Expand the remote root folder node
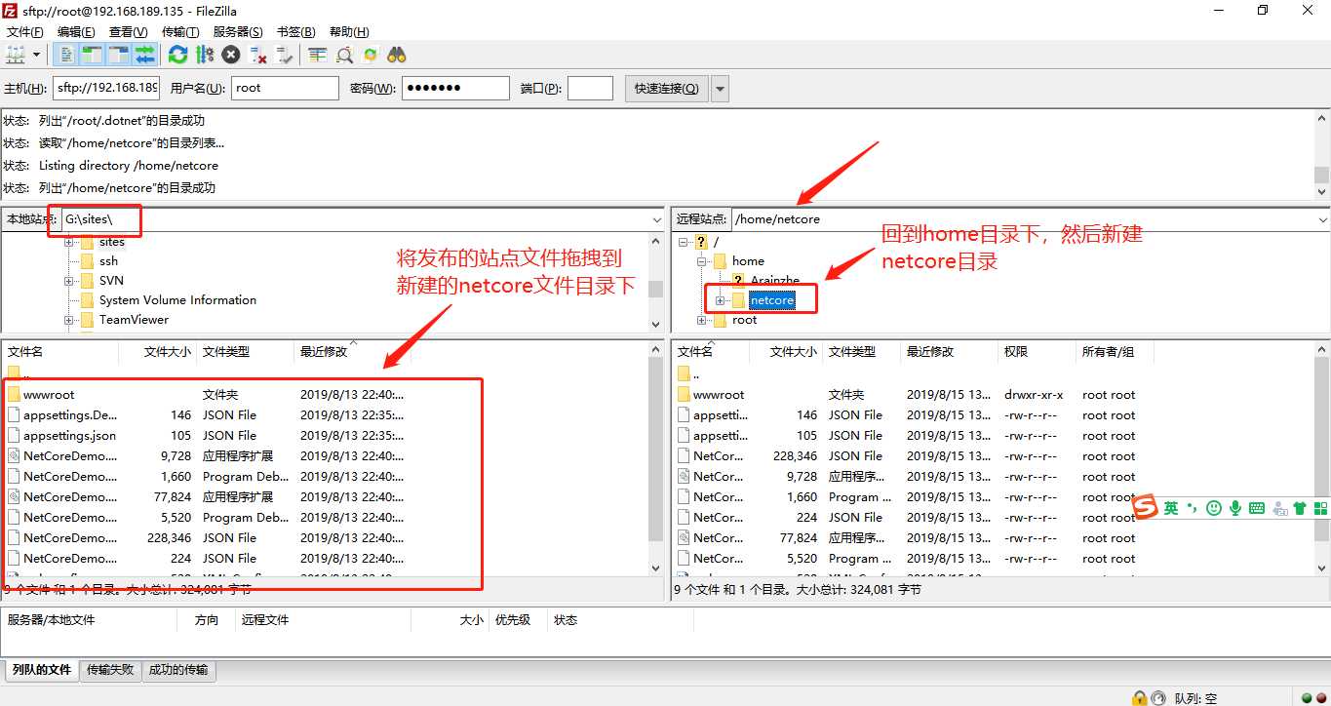Viewport: 1331px width, 706px height. (701, 320)
